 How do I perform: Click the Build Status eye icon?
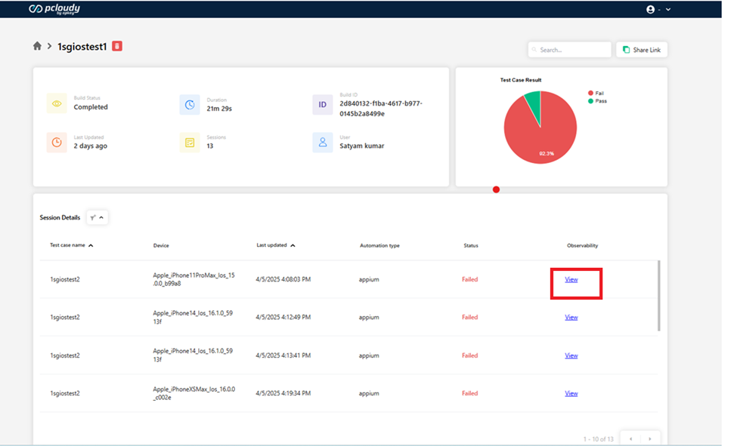[x=57, y=103]
